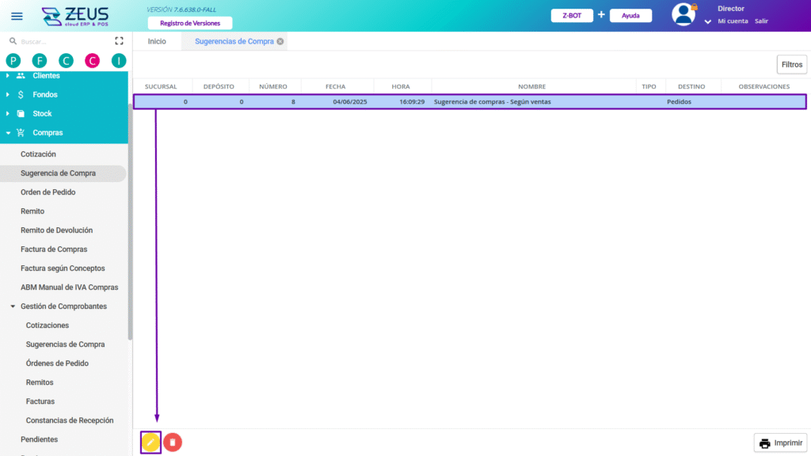Click the user avatar icon

(683, 14)
